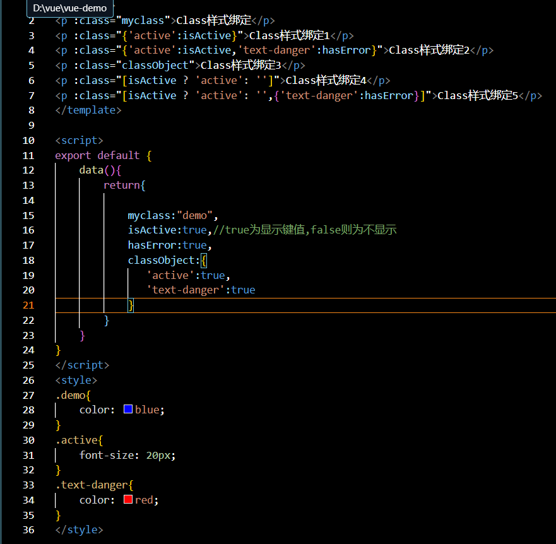556x544 pixels.
Task: Click the green comment on line 16
Action: click(x=305, y=230)
